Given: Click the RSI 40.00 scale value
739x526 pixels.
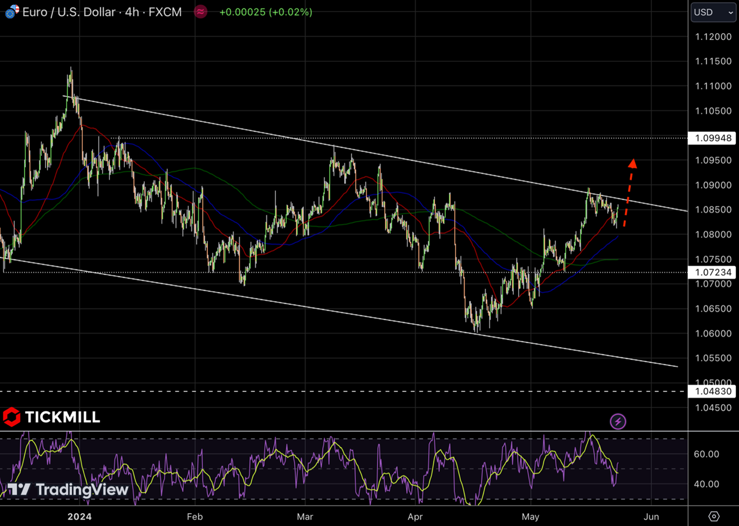Looking at the screenshot, I should [x=706, y=484].
